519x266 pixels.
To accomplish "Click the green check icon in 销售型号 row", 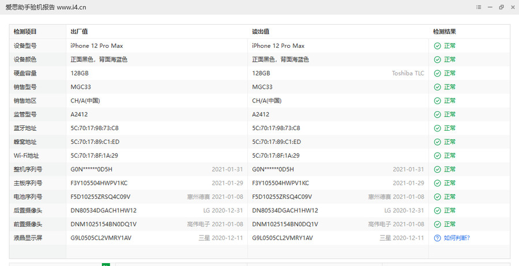I will pos(437,87).
